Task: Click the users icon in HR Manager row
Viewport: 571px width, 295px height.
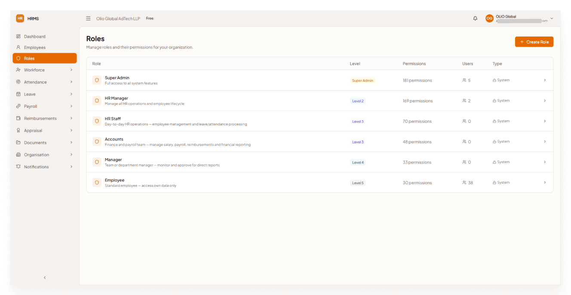Action: tap(464, 101)
